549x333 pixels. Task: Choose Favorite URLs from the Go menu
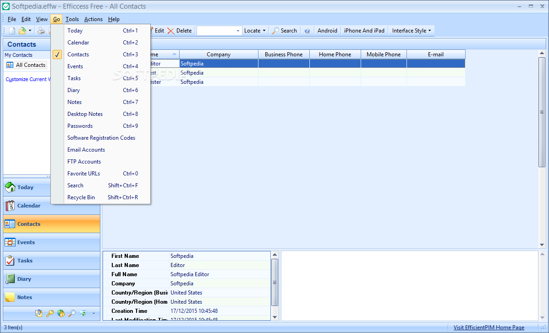[101, 174]
